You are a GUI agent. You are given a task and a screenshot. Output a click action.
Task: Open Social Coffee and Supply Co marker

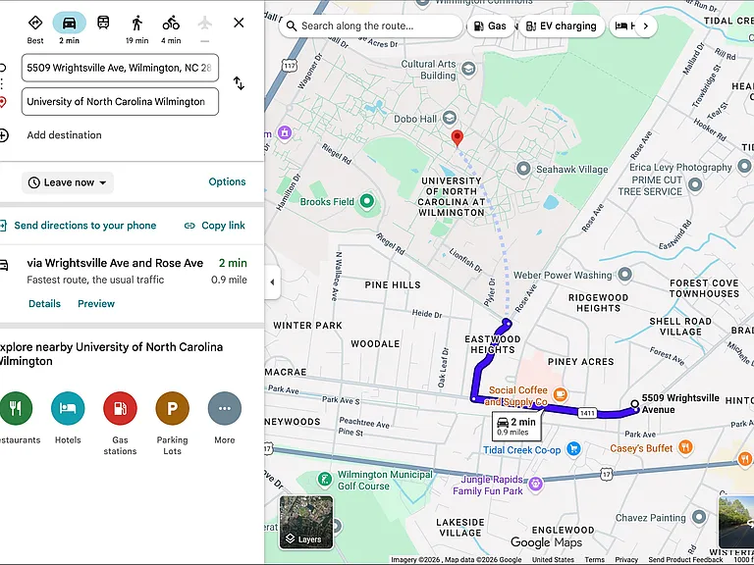pyautogui.click(x=561, y=395)
